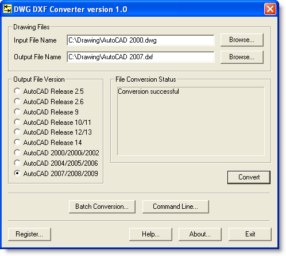The width and height of the screenshot is (286, 256).
Task: Select AutoCAD Release 9 option
Action: 17,112
